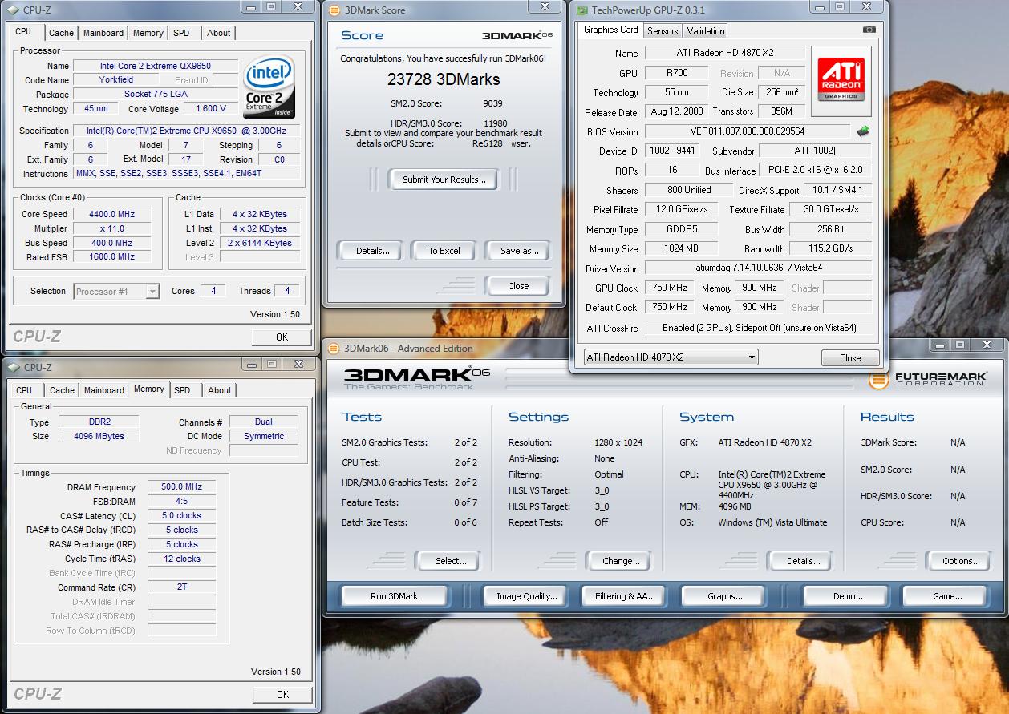Switch to the Sensors tab in GPU-Z
1009x714 pixels.
click(663, 31)
